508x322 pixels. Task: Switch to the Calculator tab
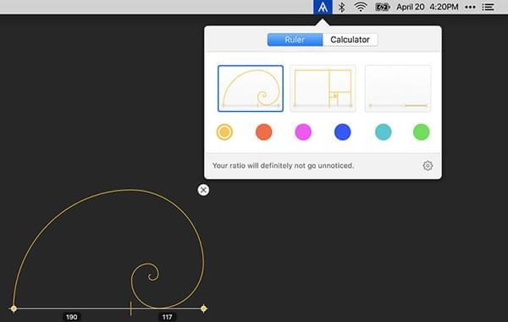[x=351, y=40]
